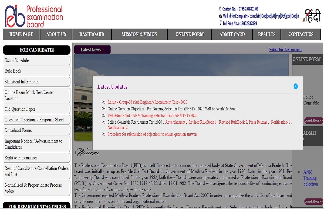This screenshot has height=209, width=324.
Task: Open Test Admit Card ANMTST 2020 link
Action: [152, 116]
